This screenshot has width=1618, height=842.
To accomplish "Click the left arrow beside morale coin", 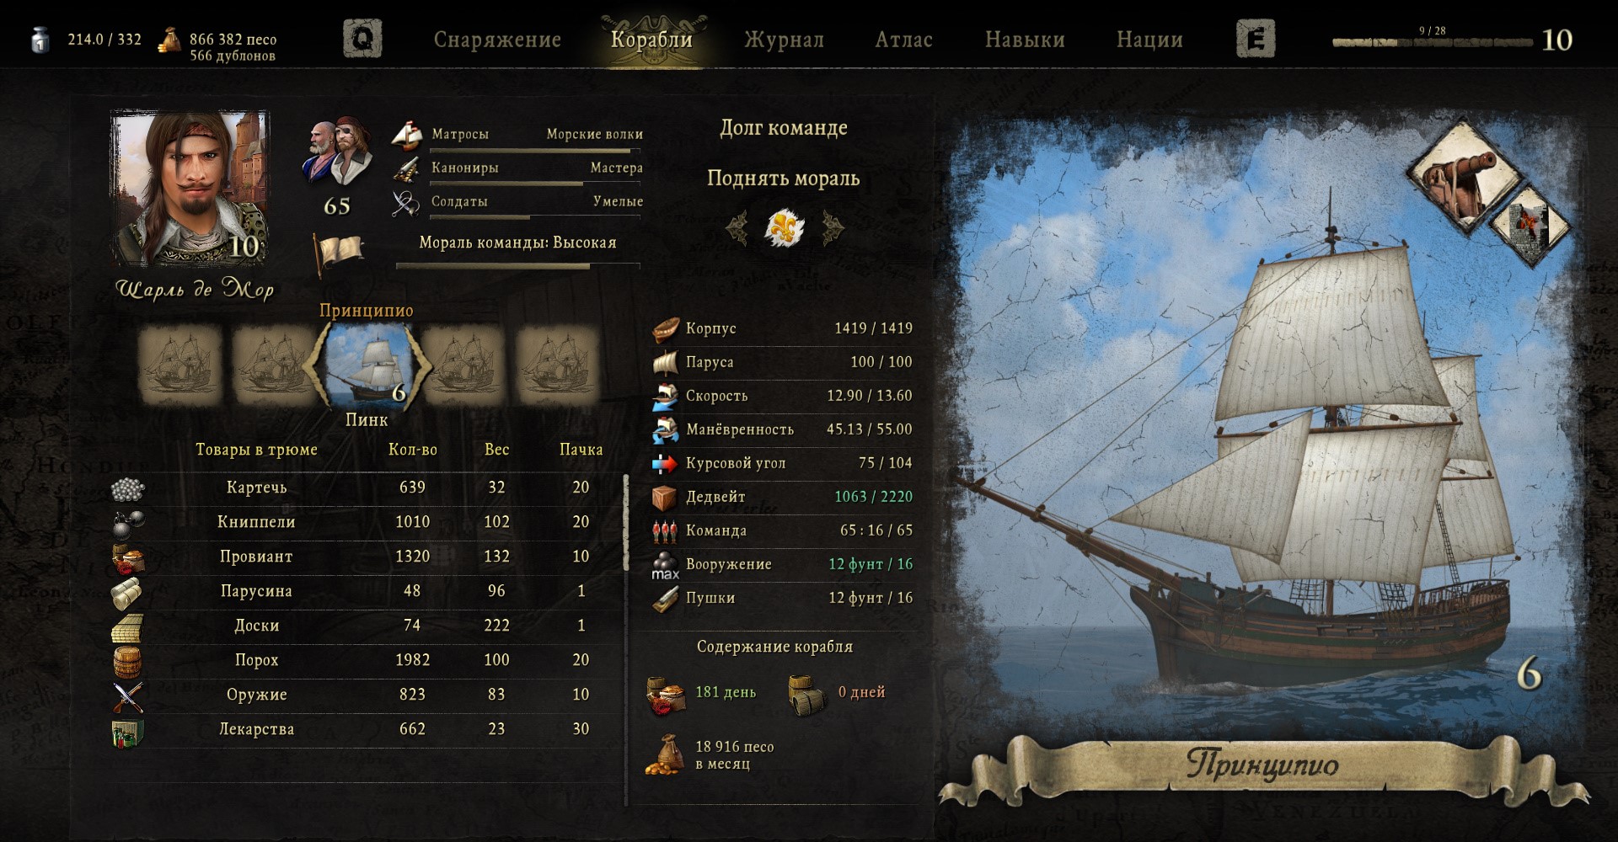I will [737, 227].
